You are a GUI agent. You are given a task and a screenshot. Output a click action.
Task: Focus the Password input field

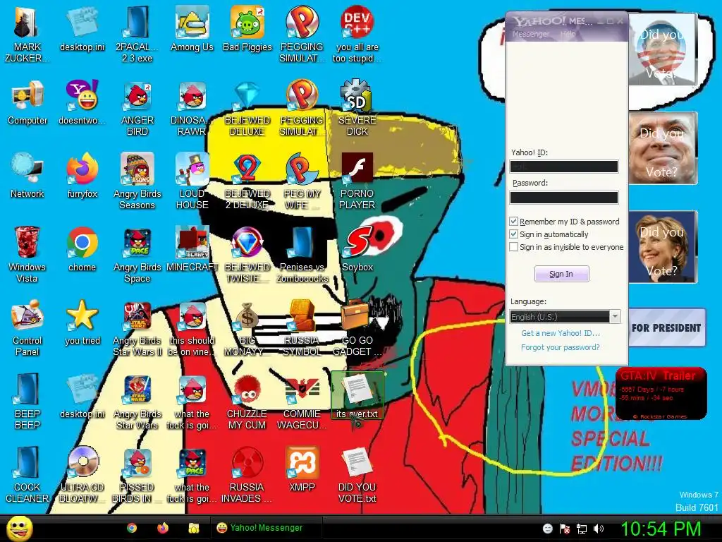tap(564, 198)
